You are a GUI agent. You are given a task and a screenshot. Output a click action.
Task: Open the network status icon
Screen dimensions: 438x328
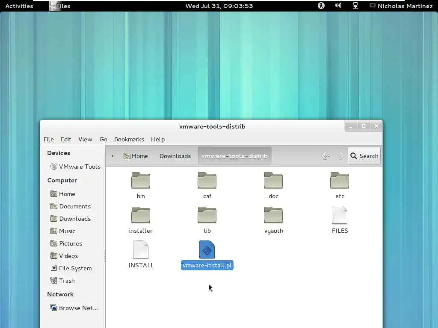[x=355, y=6]
